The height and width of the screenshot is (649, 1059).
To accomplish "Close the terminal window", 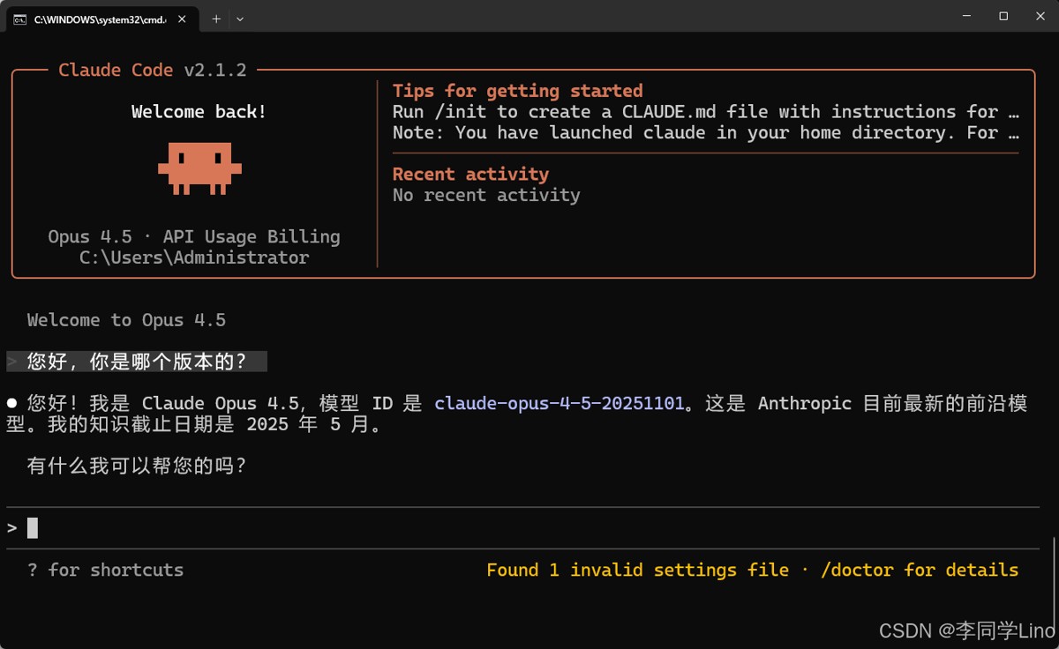I will pos(1040,16).
